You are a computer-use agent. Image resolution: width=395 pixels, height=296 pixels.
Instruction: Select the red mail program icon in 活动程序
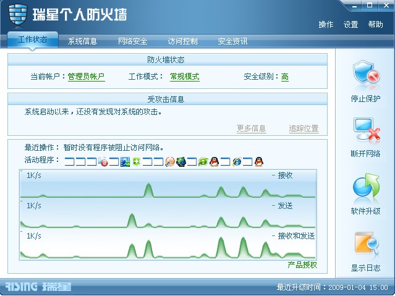coord(103,162)
